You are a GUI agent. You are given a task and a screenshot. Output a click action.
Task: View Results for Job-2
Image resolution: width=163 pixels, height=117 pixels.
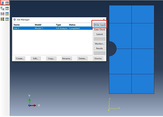pyautogui.click(x=99, y=49)
